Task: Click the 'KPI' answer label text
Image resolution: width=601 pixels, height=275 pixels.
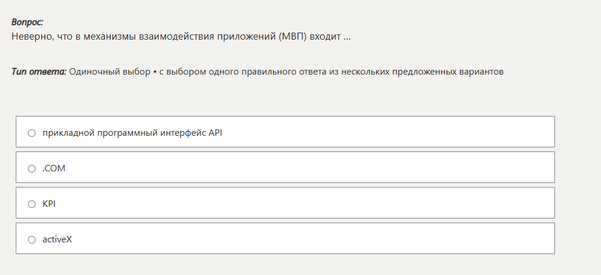Action: pyautogui.click(x=49, y=204)
